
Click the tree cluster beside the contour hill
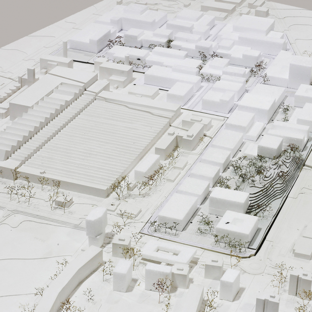coord(247,169)
